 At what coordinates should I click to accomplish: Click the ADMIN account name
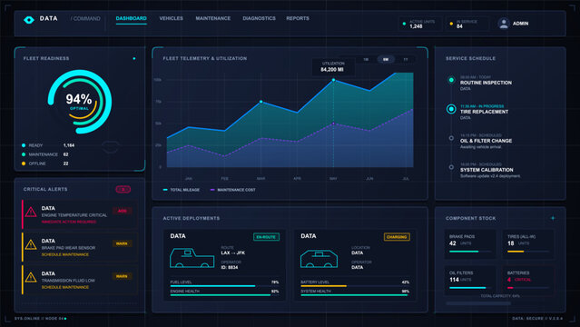(x=520, y=24)
